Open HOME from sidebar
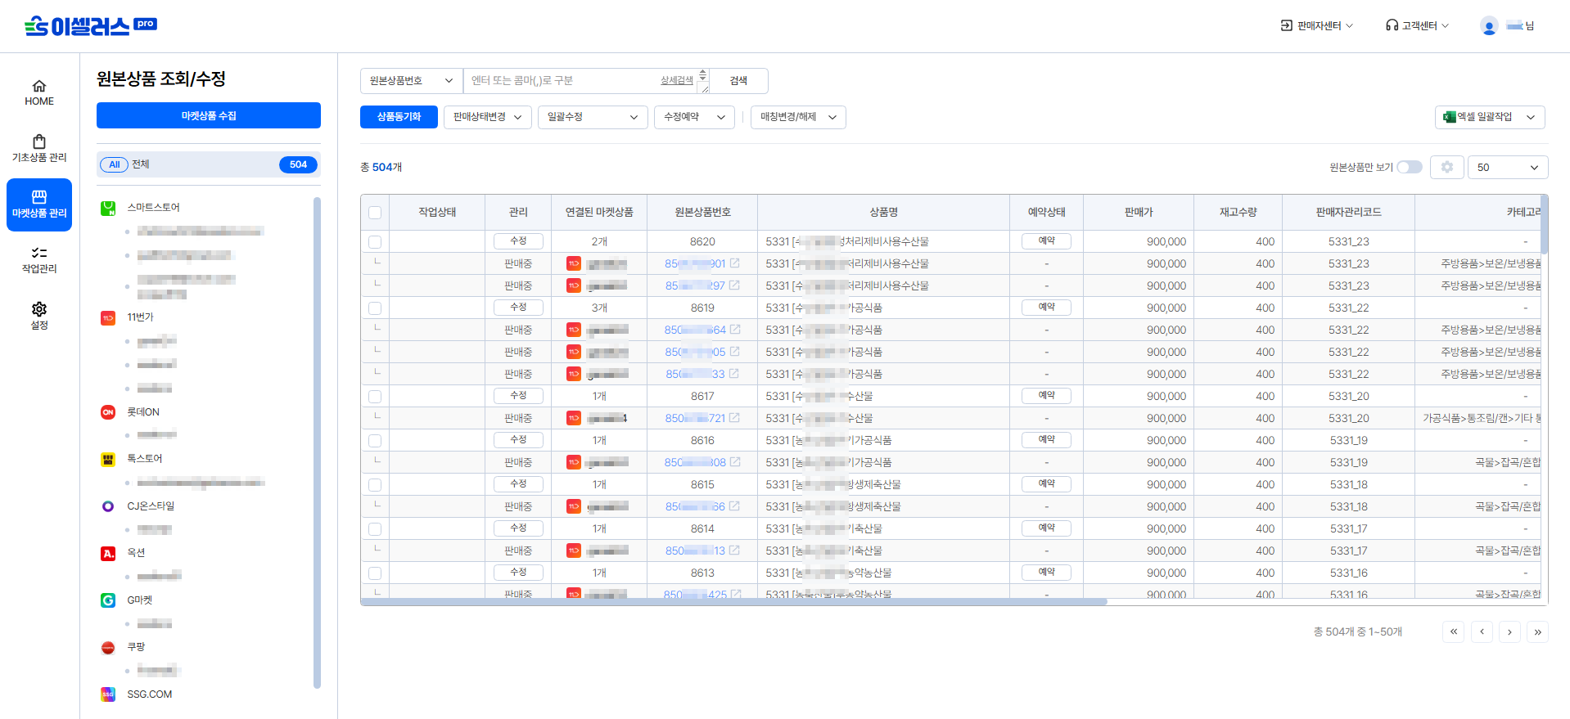 [39, 93]
